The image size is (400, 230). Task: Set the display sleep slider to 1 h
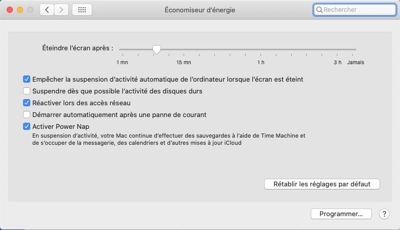(x=261, y=50)
